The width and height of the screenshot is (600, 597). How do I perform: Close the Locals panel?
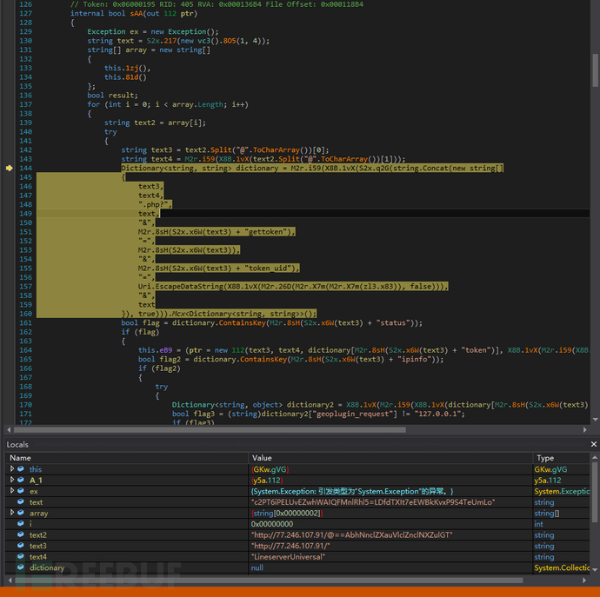click(594, 444)
